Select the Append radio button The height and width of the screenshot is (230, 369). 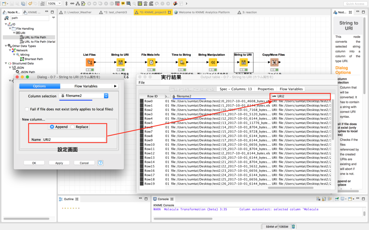pyautogui.click(x=52, y=127)
